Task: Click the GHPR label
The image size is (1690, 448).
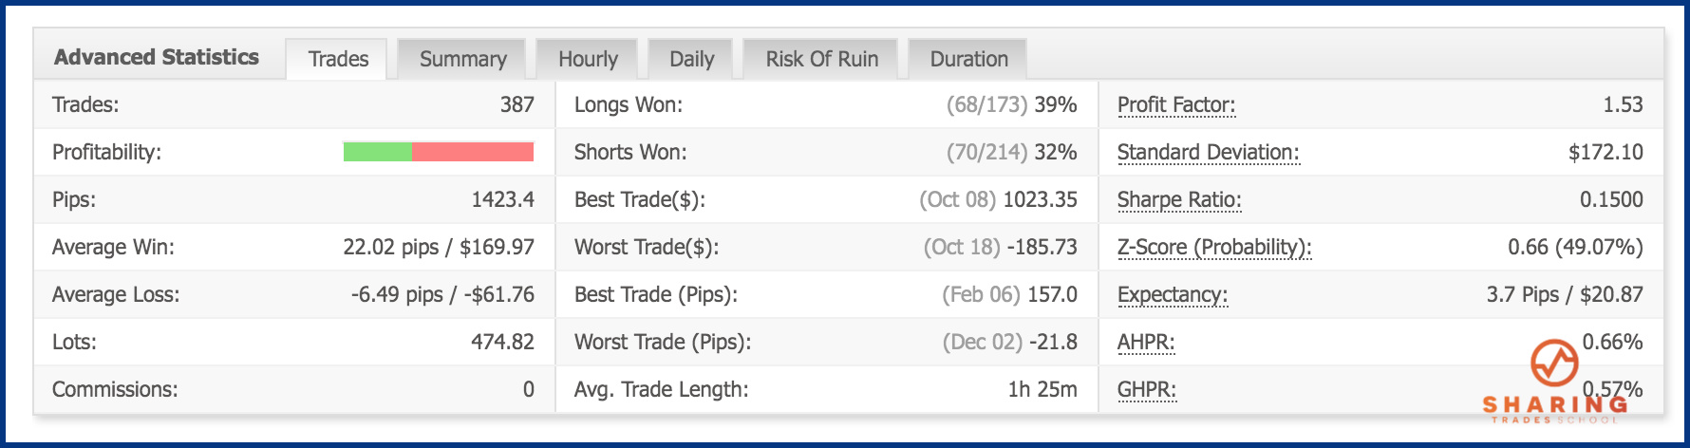Action: 1147,390
